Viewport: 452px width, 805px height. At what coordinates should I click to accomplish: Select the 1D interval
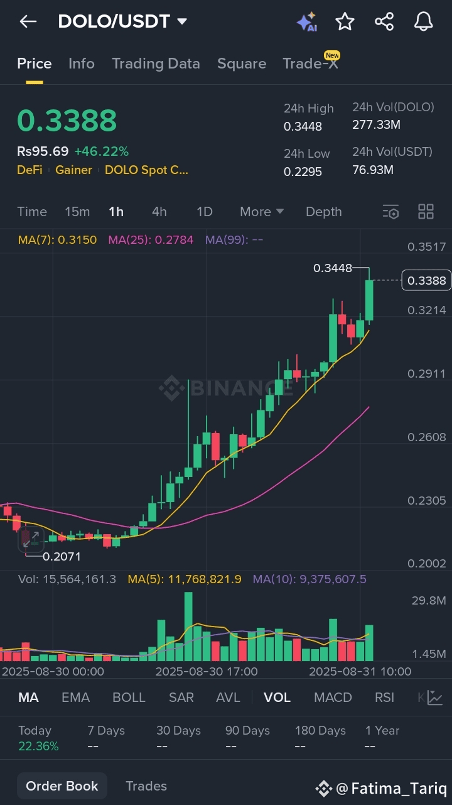tap(205, 212)
